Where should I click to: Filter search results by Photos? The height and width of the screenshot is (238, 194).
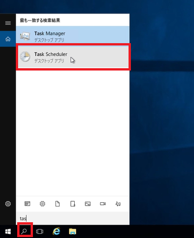(x=88, y=204)
